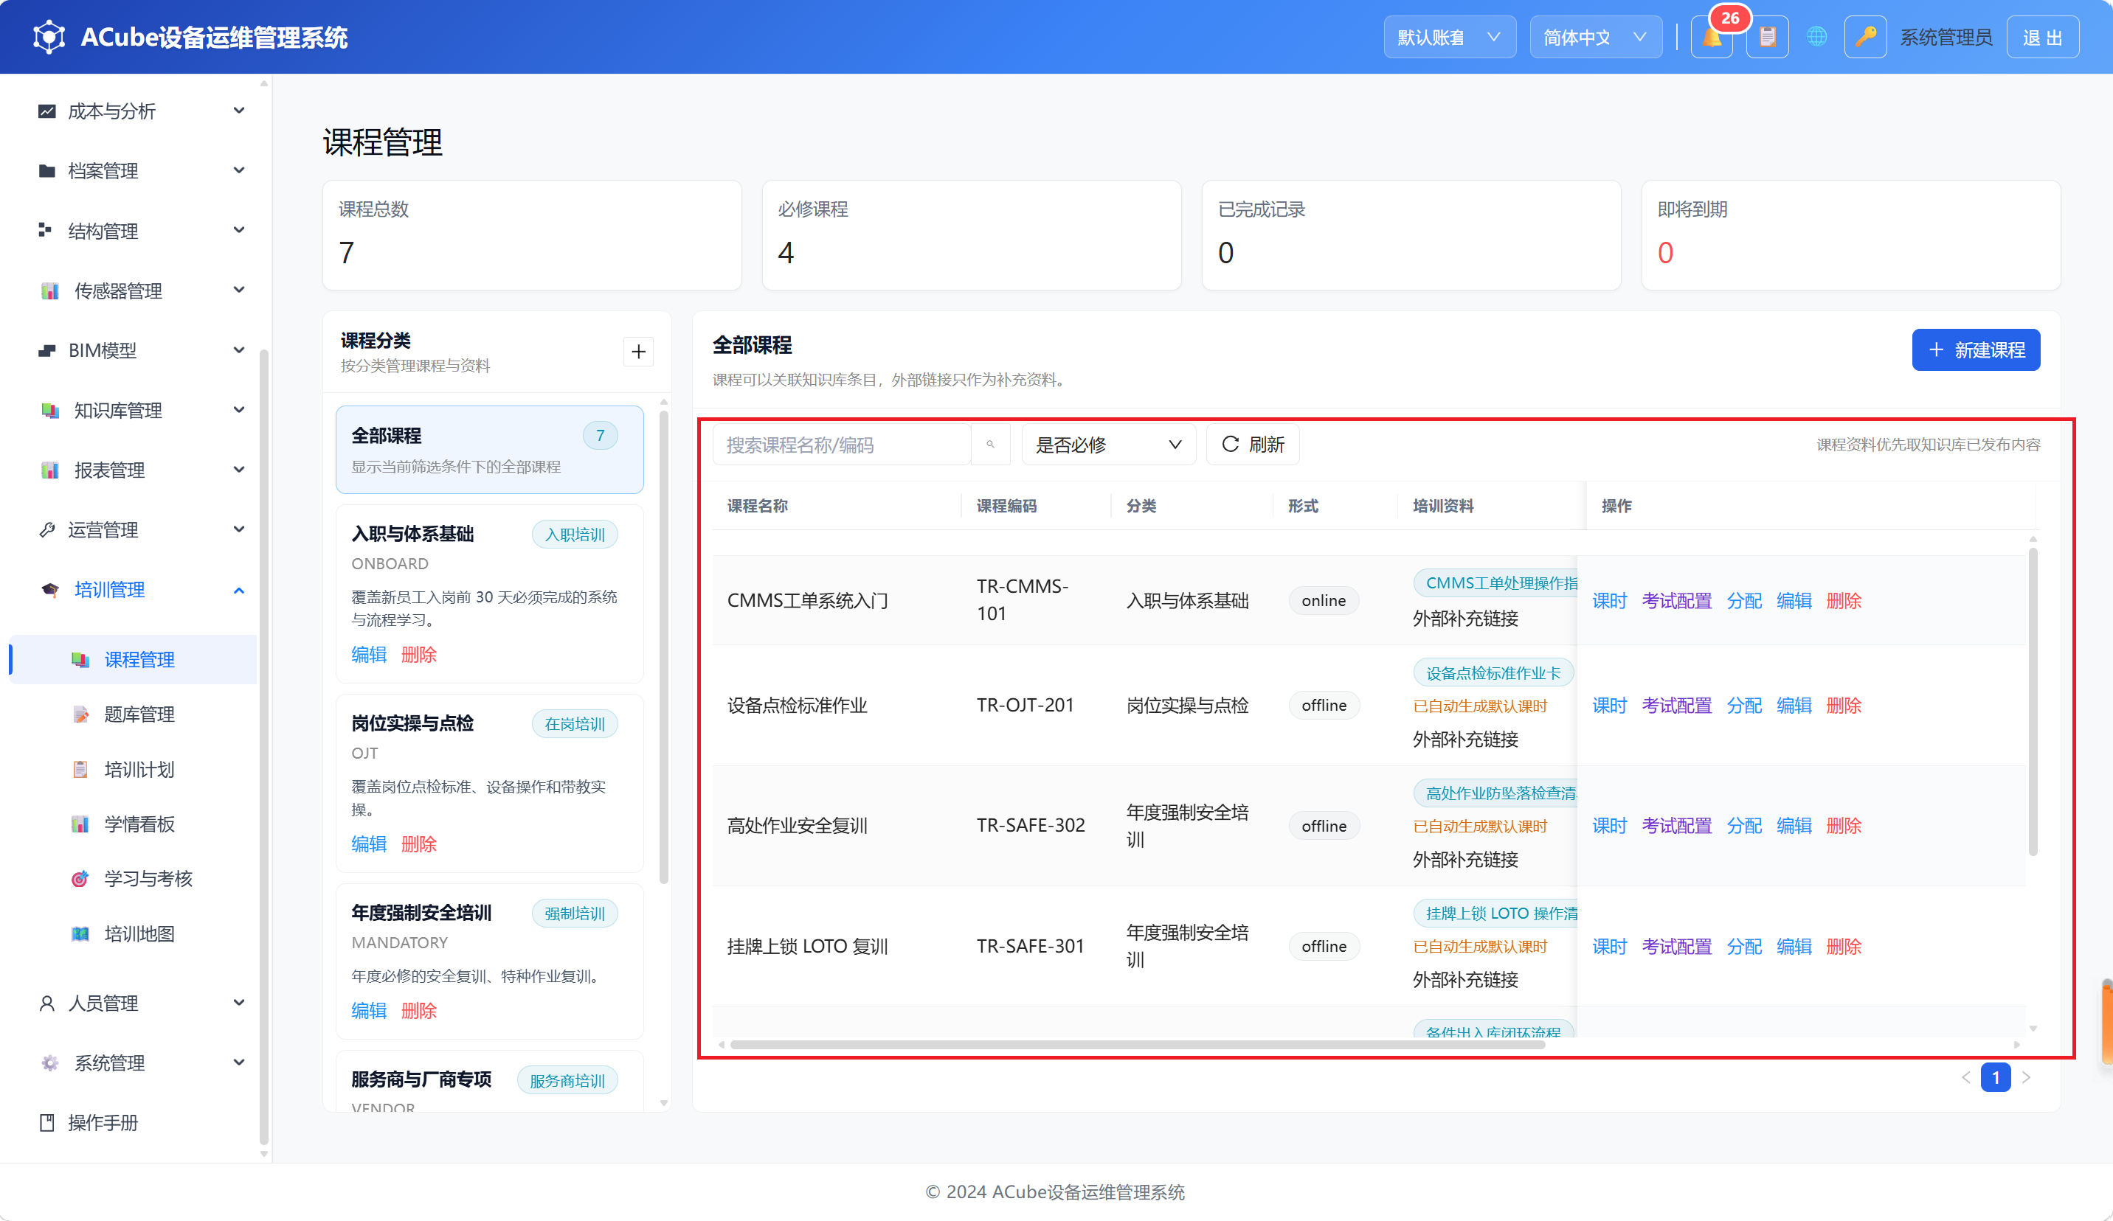Click the globe icon in the header
This screenshot has height=1221, width=2113.
[x=1817, y=37]
